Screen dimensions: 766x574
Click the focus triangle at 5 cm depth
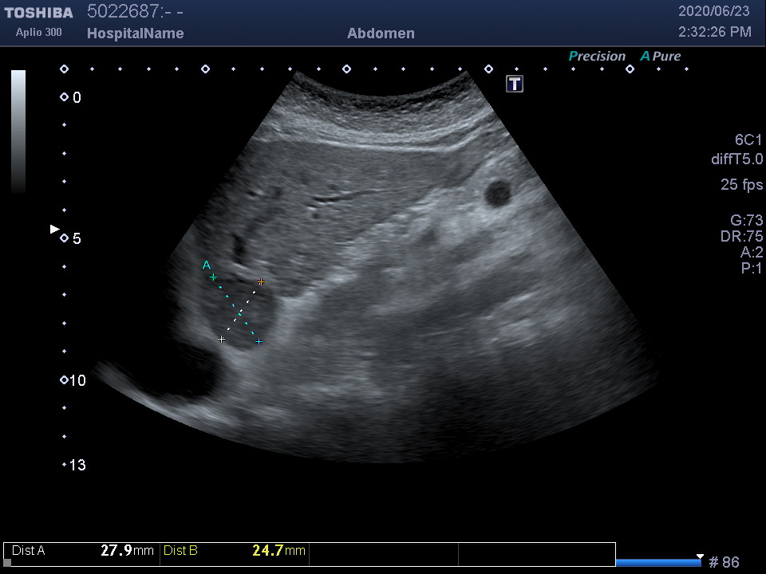coord(54,230)
